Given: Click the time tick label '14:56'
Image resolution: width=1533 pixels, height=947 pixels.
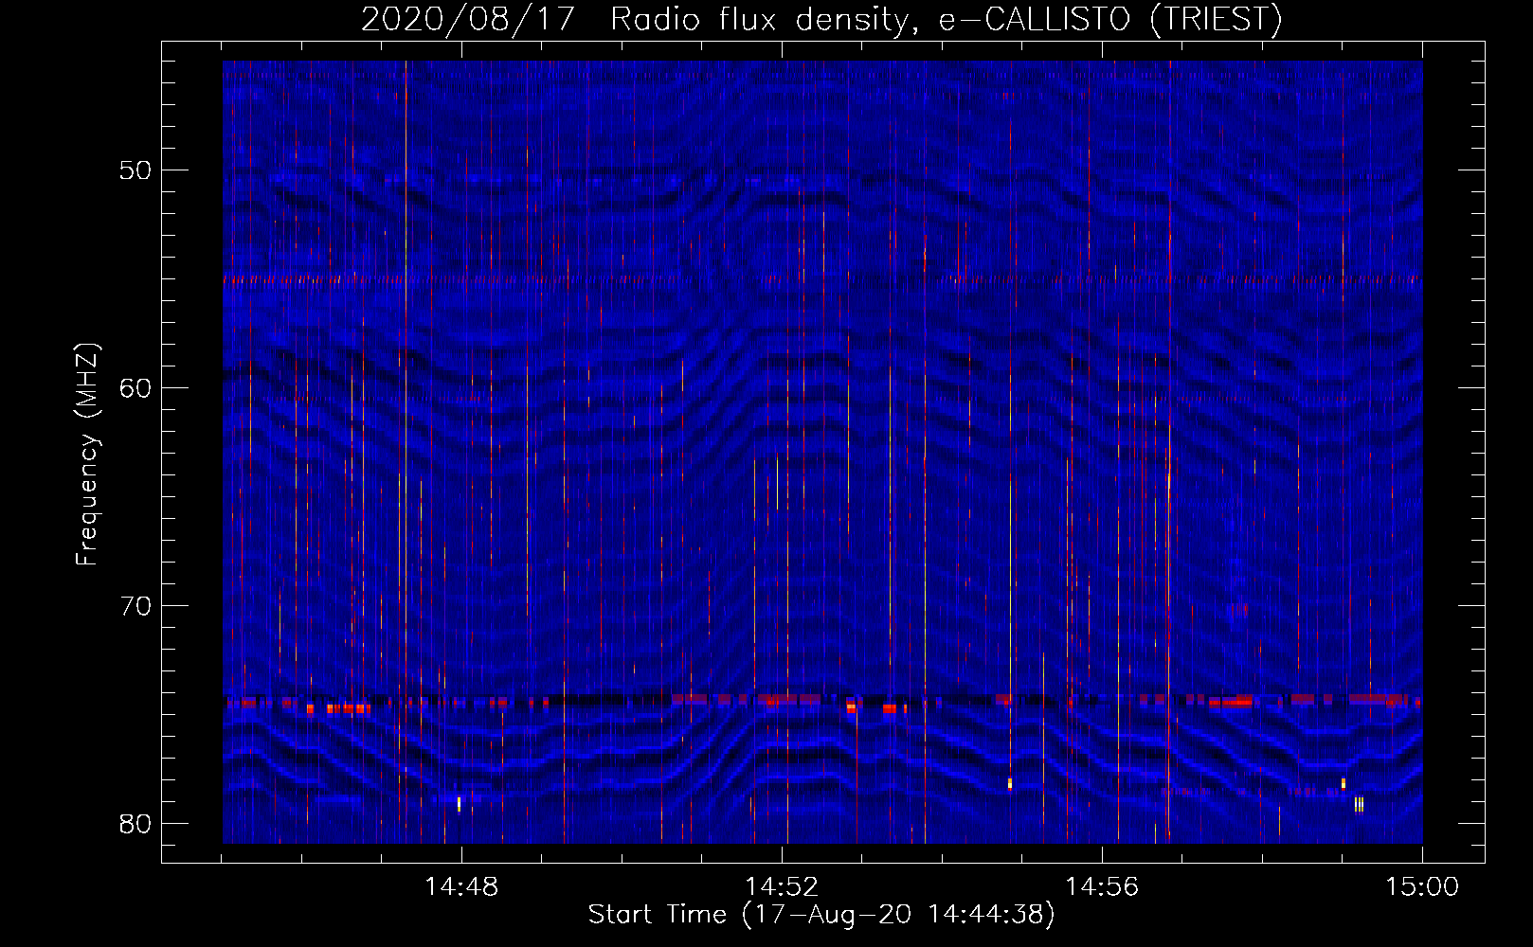Looking at the screenshot, I should pyautogui.click(x=1102, y=887).
